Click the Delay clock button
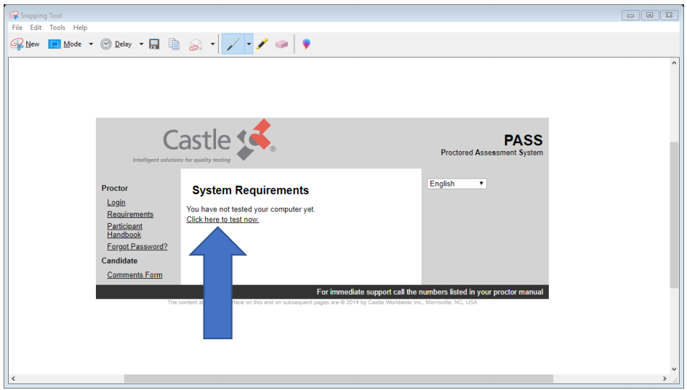 tap(116, 44)
